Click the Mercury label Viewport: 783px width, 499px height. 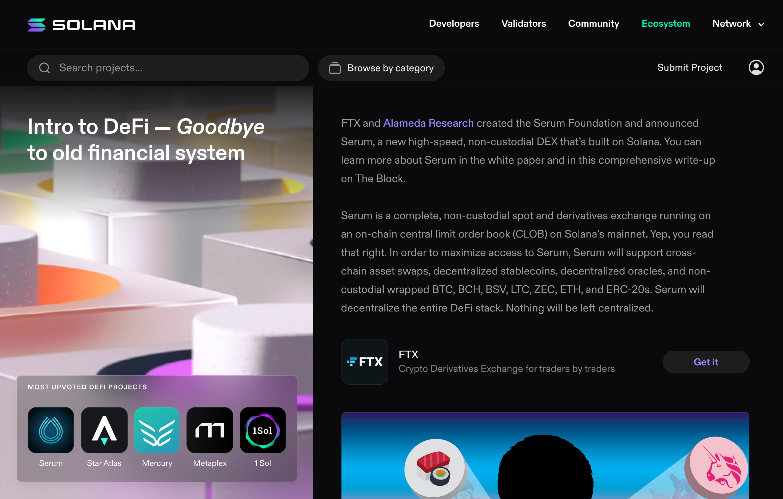tap(157, 463)
